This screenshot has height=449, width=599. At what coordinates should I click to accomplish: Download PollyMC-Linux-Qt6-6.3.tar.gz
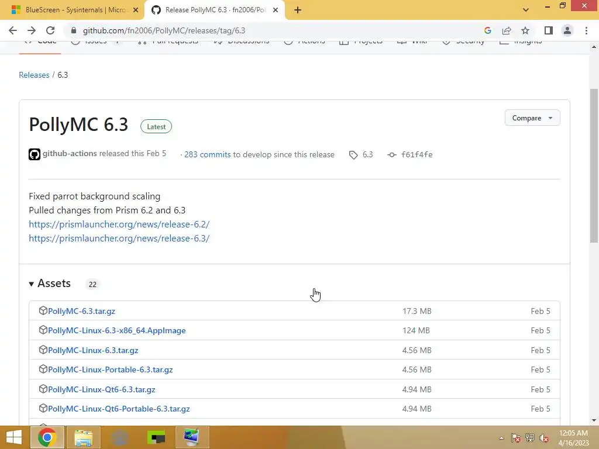102,390
